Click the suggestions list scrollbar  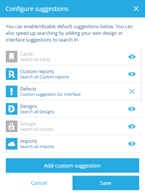(142, 74)
